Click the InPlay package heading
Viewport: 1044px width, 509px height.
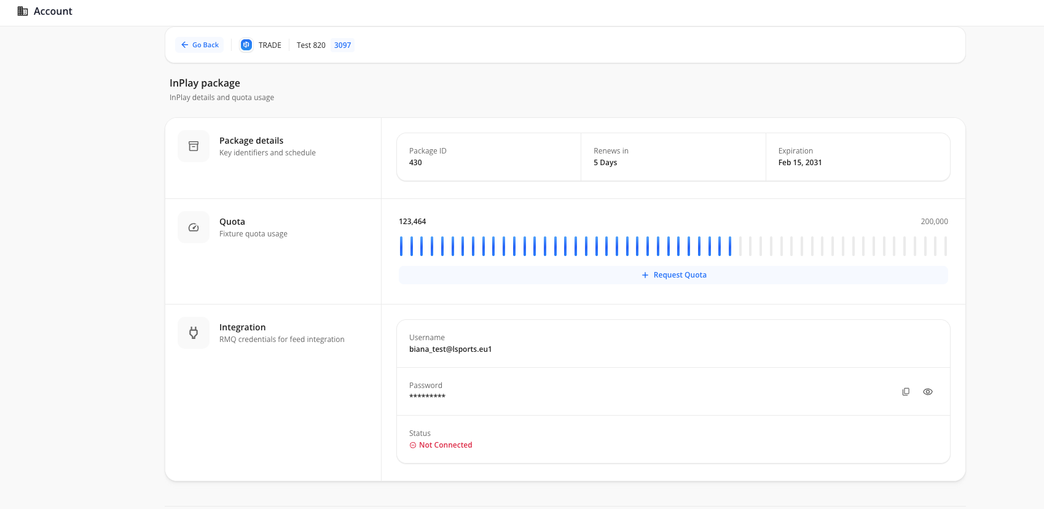click(x=205, y=83)
